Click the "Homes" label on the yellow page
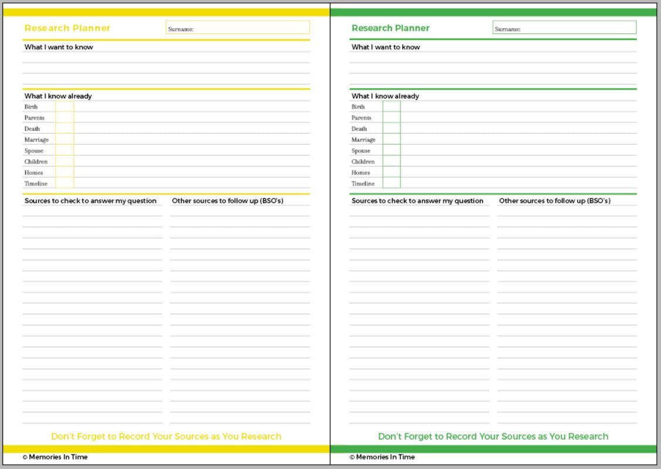Image resolution: width=661 pixels, height=469 pixels. pos(33,172)
